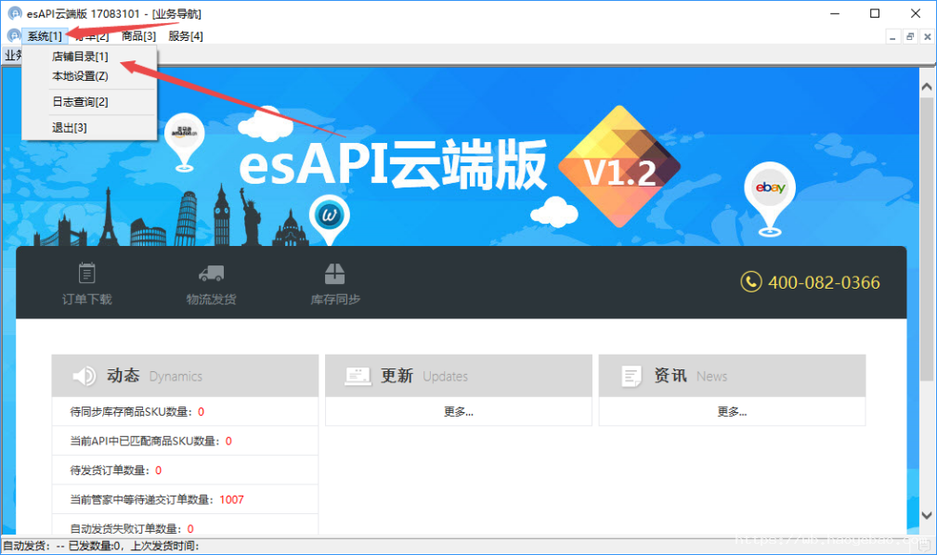
Task: Click 更多... under 资讯 News
Action: 732,412
